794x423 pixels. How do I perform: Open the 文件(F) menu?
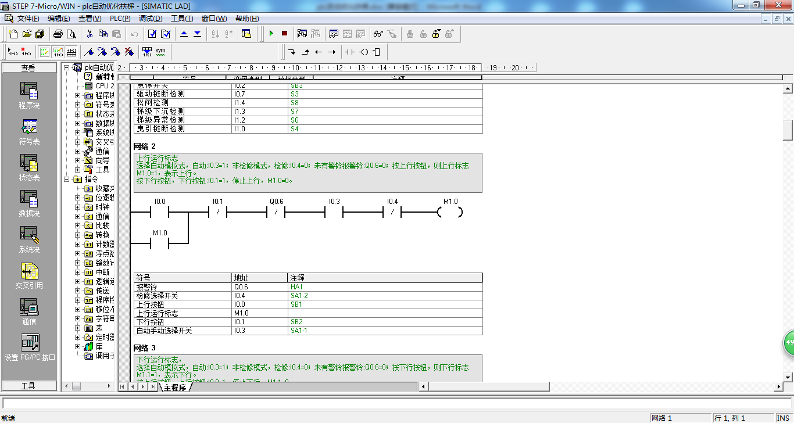[x=28, y=19]
